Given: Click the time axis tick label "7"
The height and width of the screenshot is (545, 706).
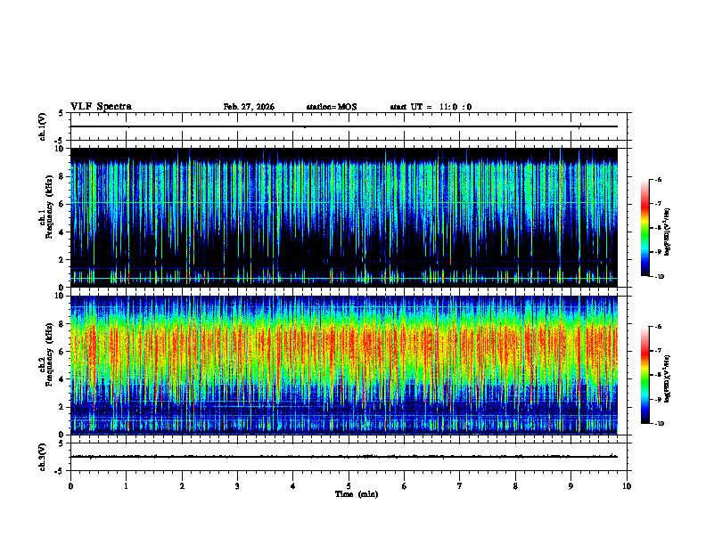Looking at the screenshot, I should tap(460, 486).
